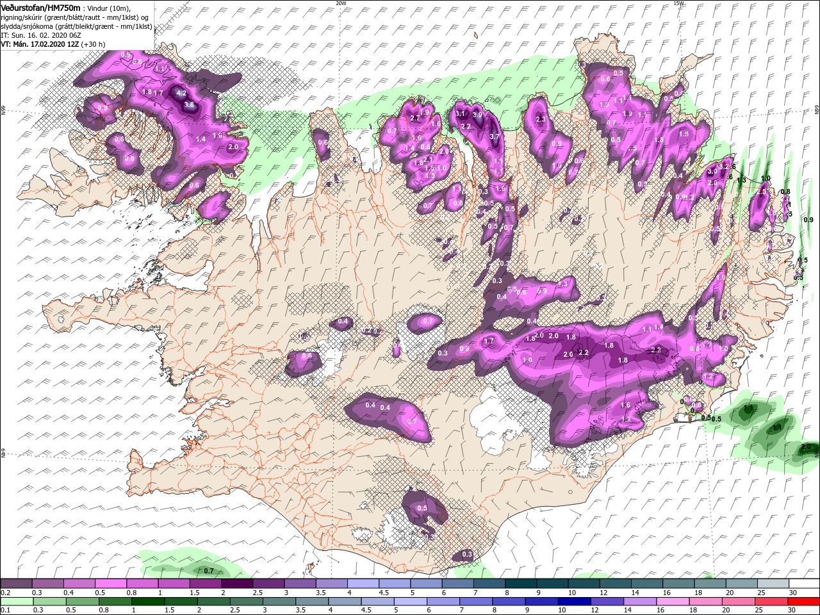Pick the 25 pale grey swatch in the upper scale
820x615 pixels.
click(x=773, y=584)
